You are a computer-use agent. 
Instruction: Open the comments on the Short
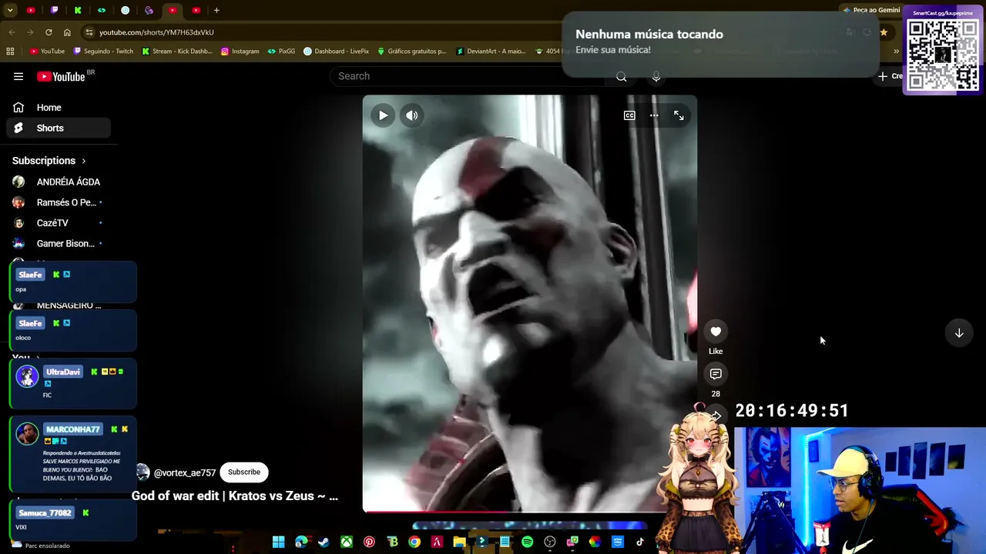pos(716,374)
